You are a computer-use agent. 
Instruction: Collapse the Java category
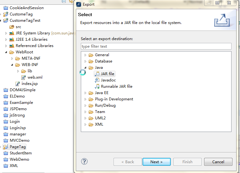[x=85, y=68]
